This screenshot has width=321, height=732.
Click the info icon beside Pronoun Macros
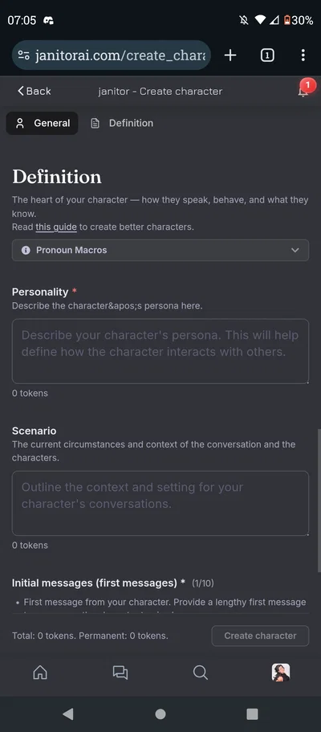point(26,250)
